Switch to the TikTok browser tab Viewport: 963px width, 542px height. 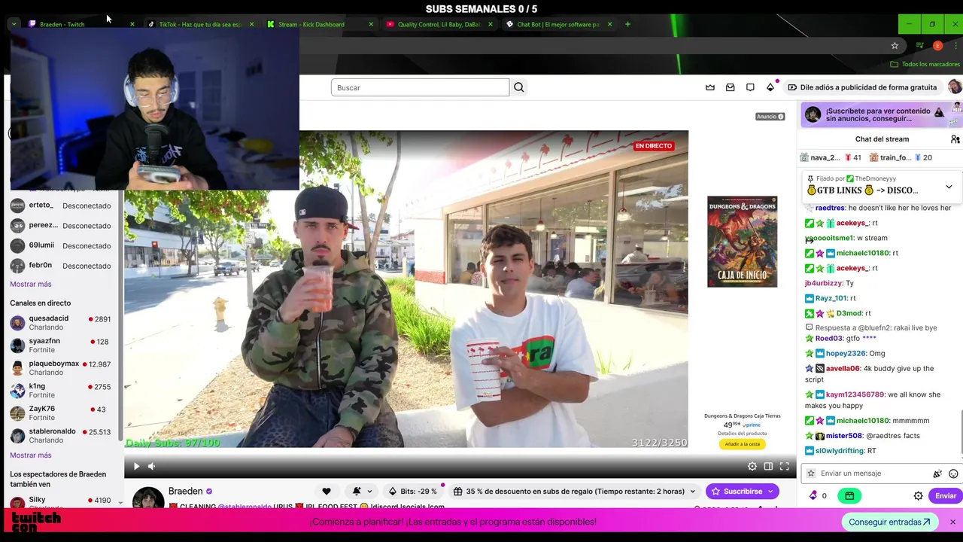(x=200, y=24)
